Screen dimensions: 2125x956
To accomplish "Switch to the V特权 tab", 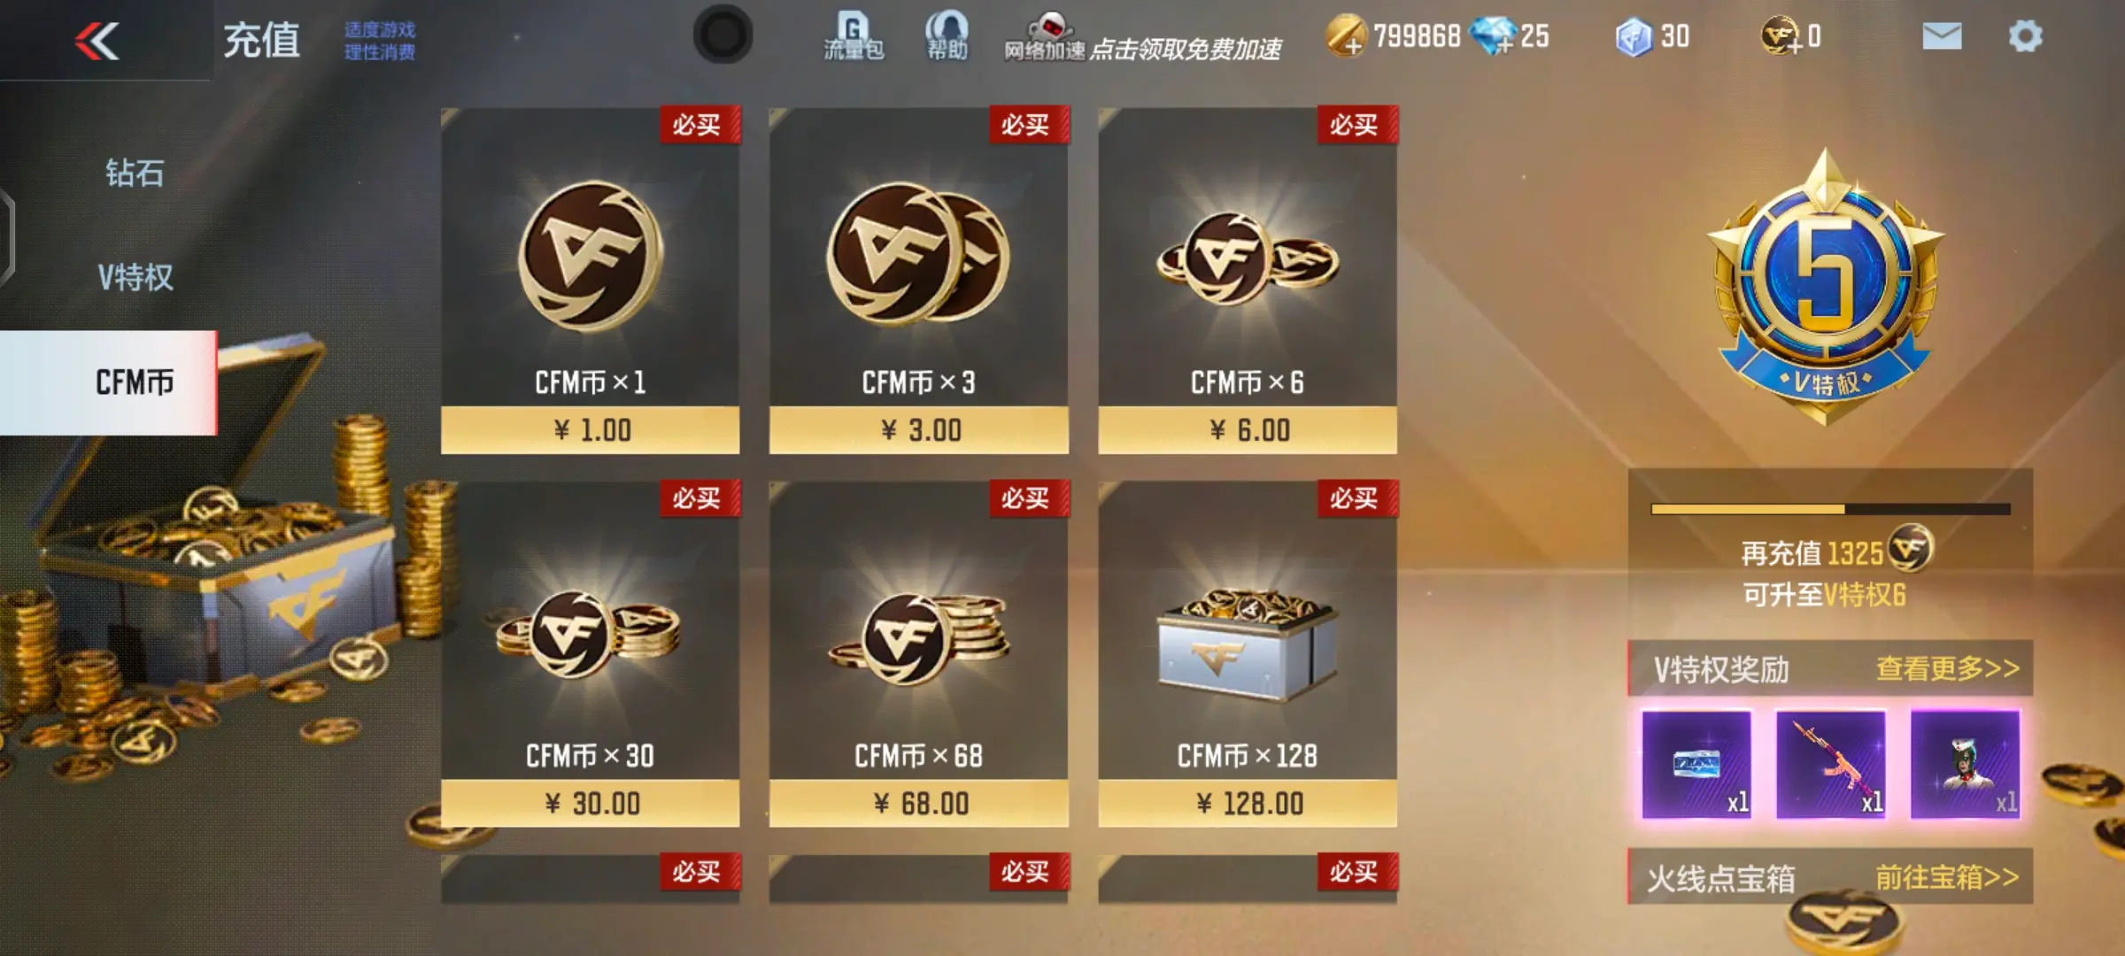I will (x=135, y=277).
